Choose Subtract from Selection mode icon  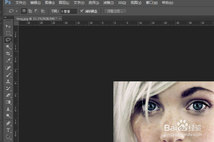click(x=36, y=11)
